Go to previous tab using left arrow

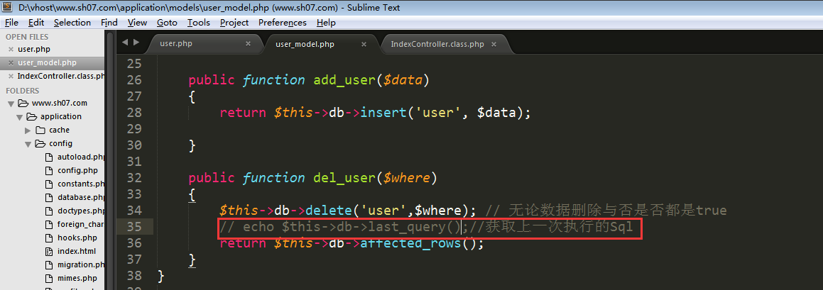point(126,43)
